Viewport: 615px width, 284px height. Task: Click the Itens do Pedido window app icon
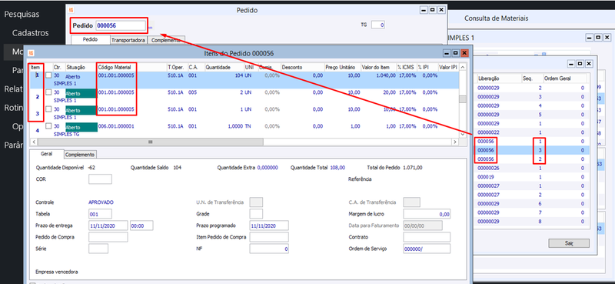coord(31,53)
